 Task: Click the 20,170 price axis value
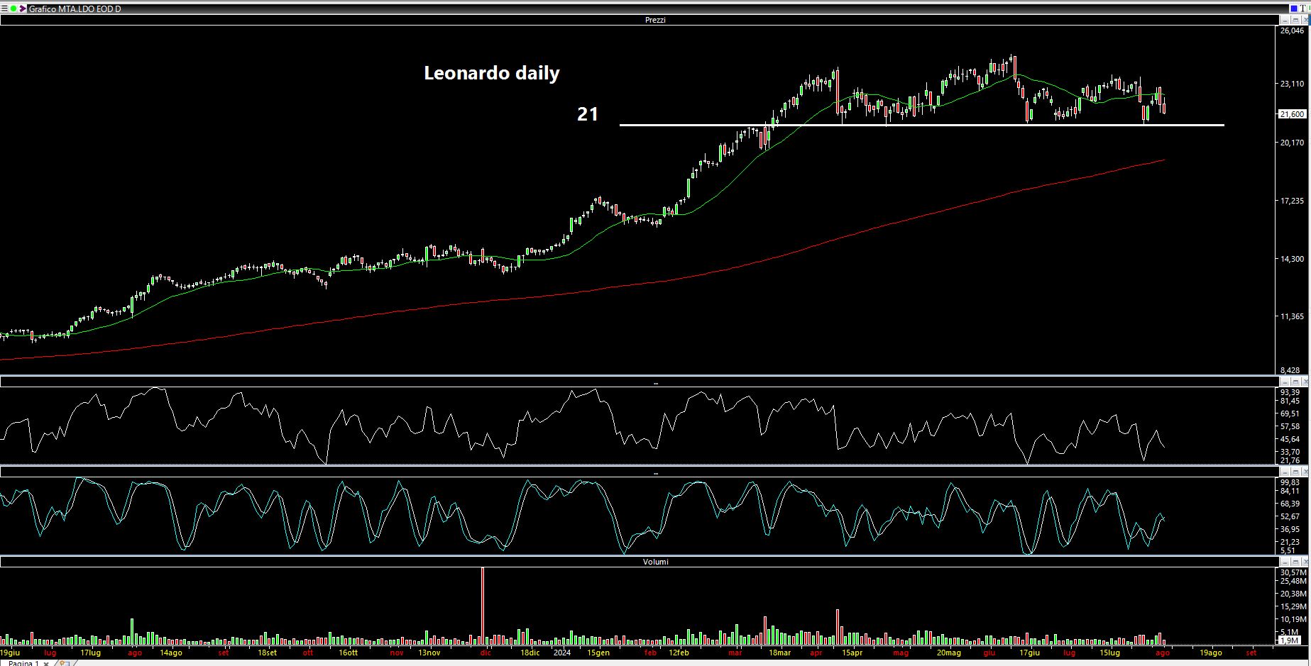click(1292, 143)
